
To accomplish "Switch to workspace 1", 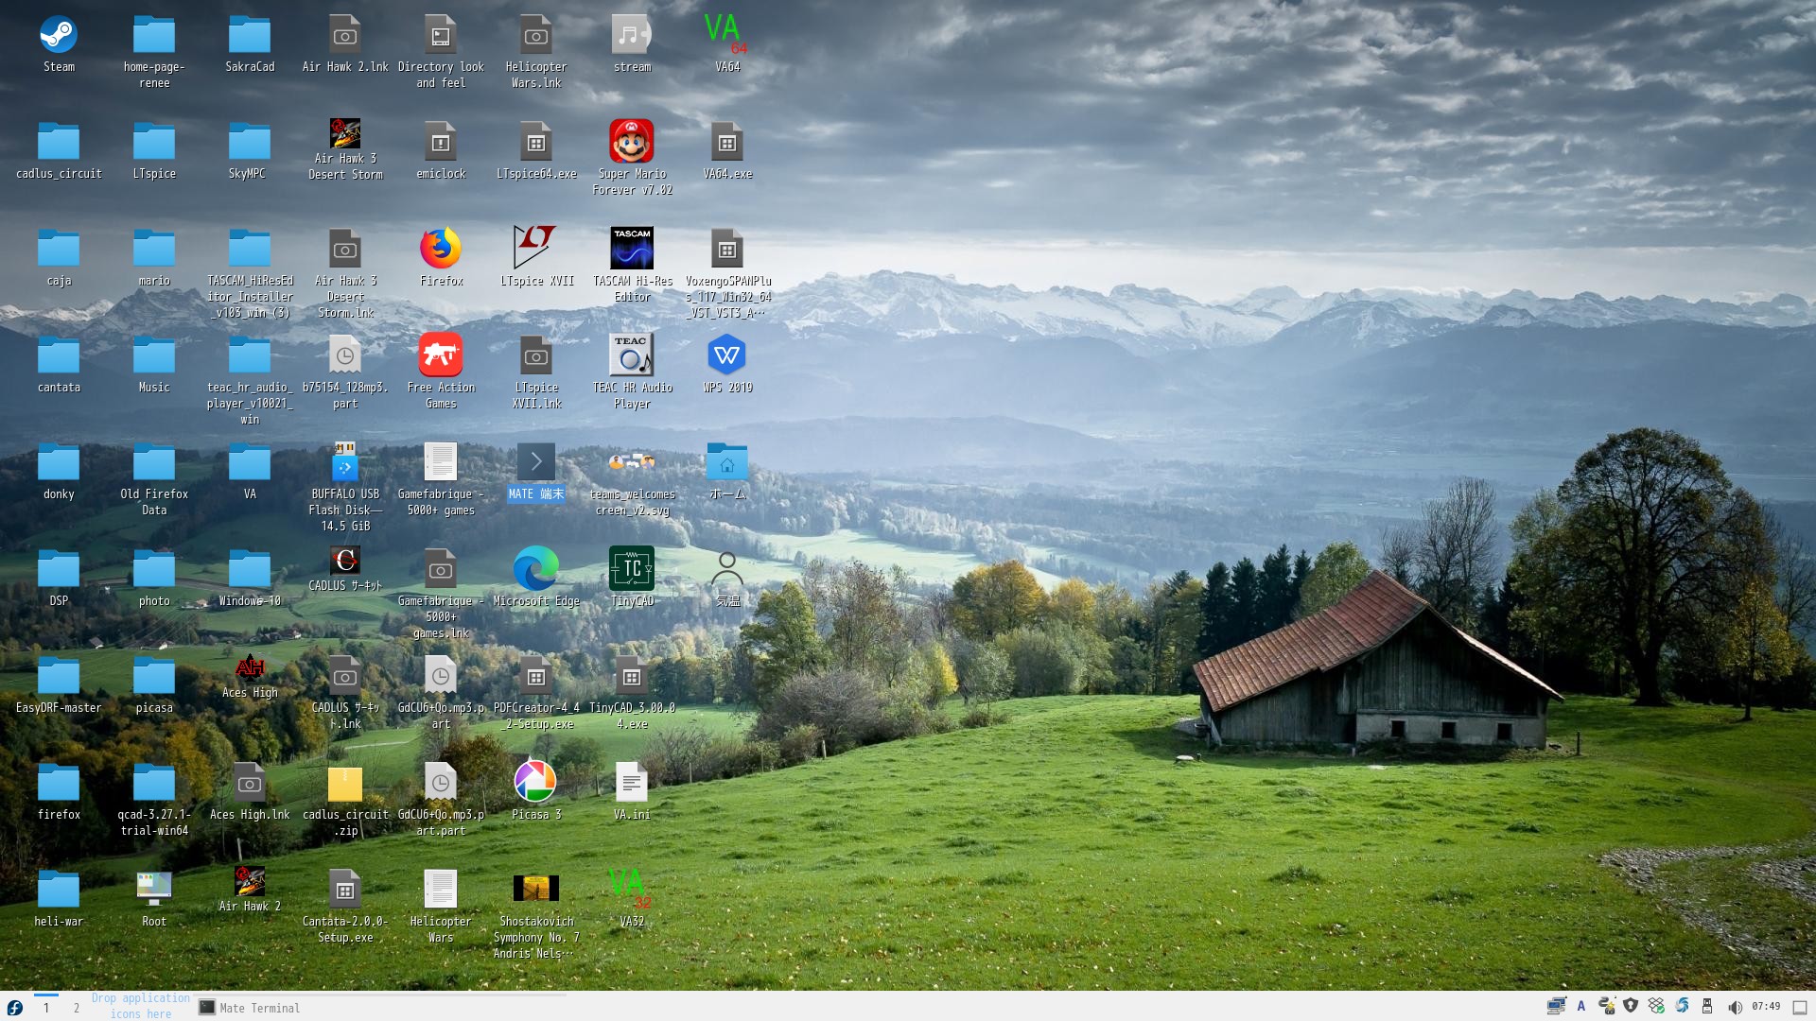I will (x=46, y=1008).
